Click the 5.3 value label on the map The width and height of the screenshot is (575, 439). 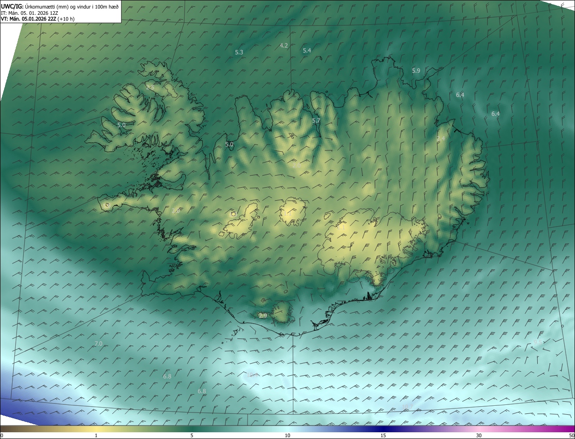tap(239, 53)
